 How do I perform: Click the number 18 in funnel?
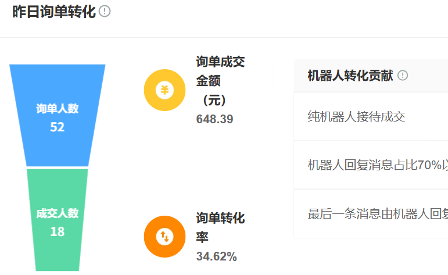point(58,231)
